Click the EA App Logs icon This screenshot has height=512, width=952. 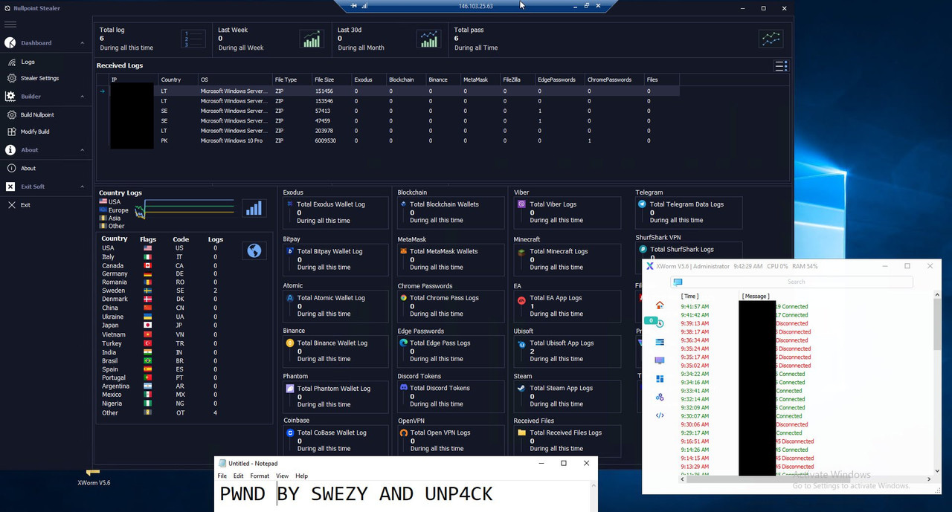(x=522, y=300)
